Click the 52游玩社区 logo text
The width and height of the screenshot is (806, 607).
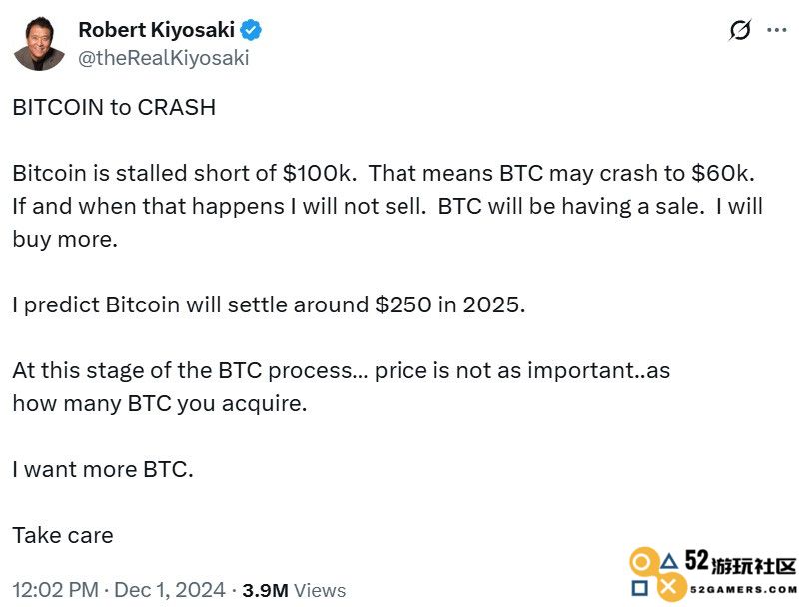[x=741, y=562]
